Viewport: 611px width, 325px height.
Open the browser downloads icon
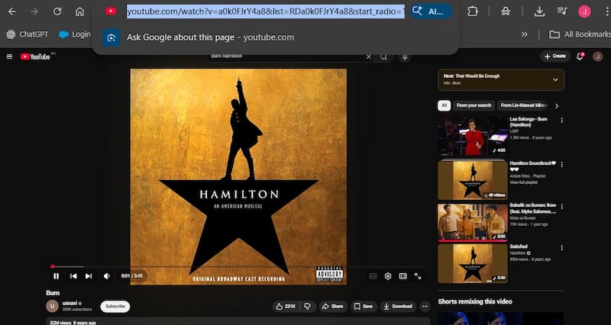[x=539, y=11]
